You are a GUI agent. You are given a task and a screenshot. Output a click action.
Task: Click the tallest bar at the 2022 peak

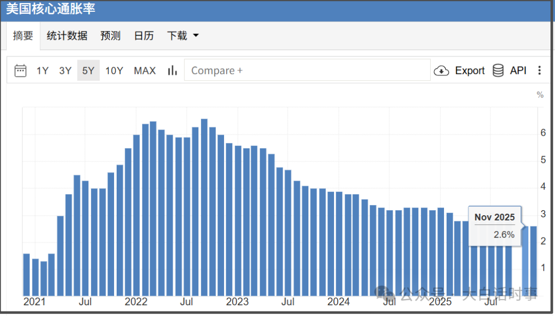tap(204, 208)
